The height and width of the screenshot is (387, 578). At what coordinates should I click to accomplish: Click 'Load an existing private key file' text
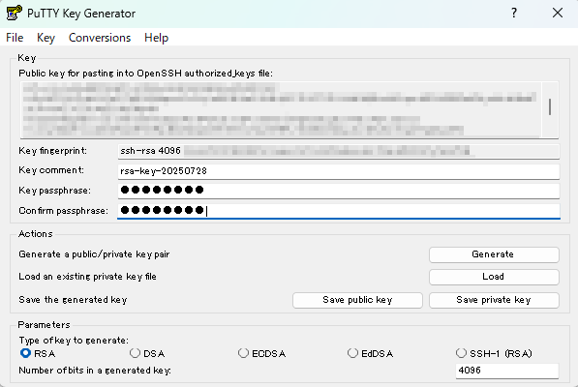tap(87, 277)
